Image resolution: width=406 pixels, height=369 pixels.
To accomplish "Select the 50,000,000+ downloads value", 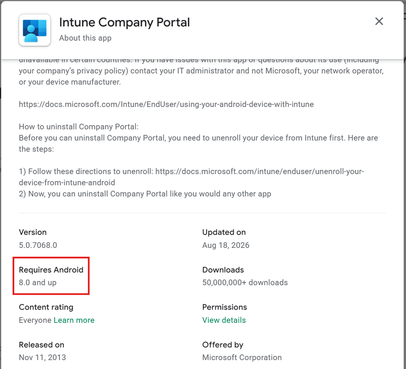I will 245,282.
